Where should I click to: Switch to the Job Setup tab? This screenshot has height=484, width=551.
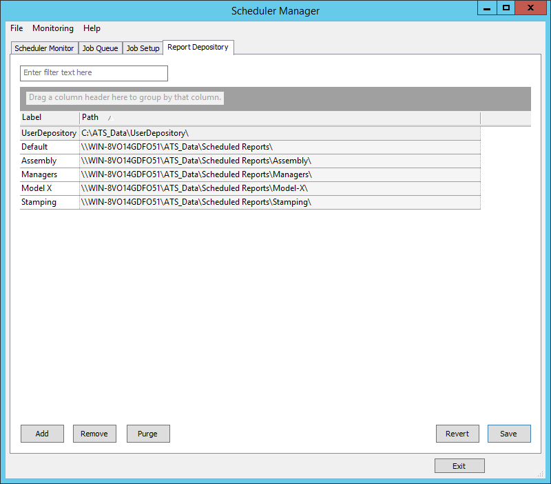pyautogui.click(x=143, y=48)
